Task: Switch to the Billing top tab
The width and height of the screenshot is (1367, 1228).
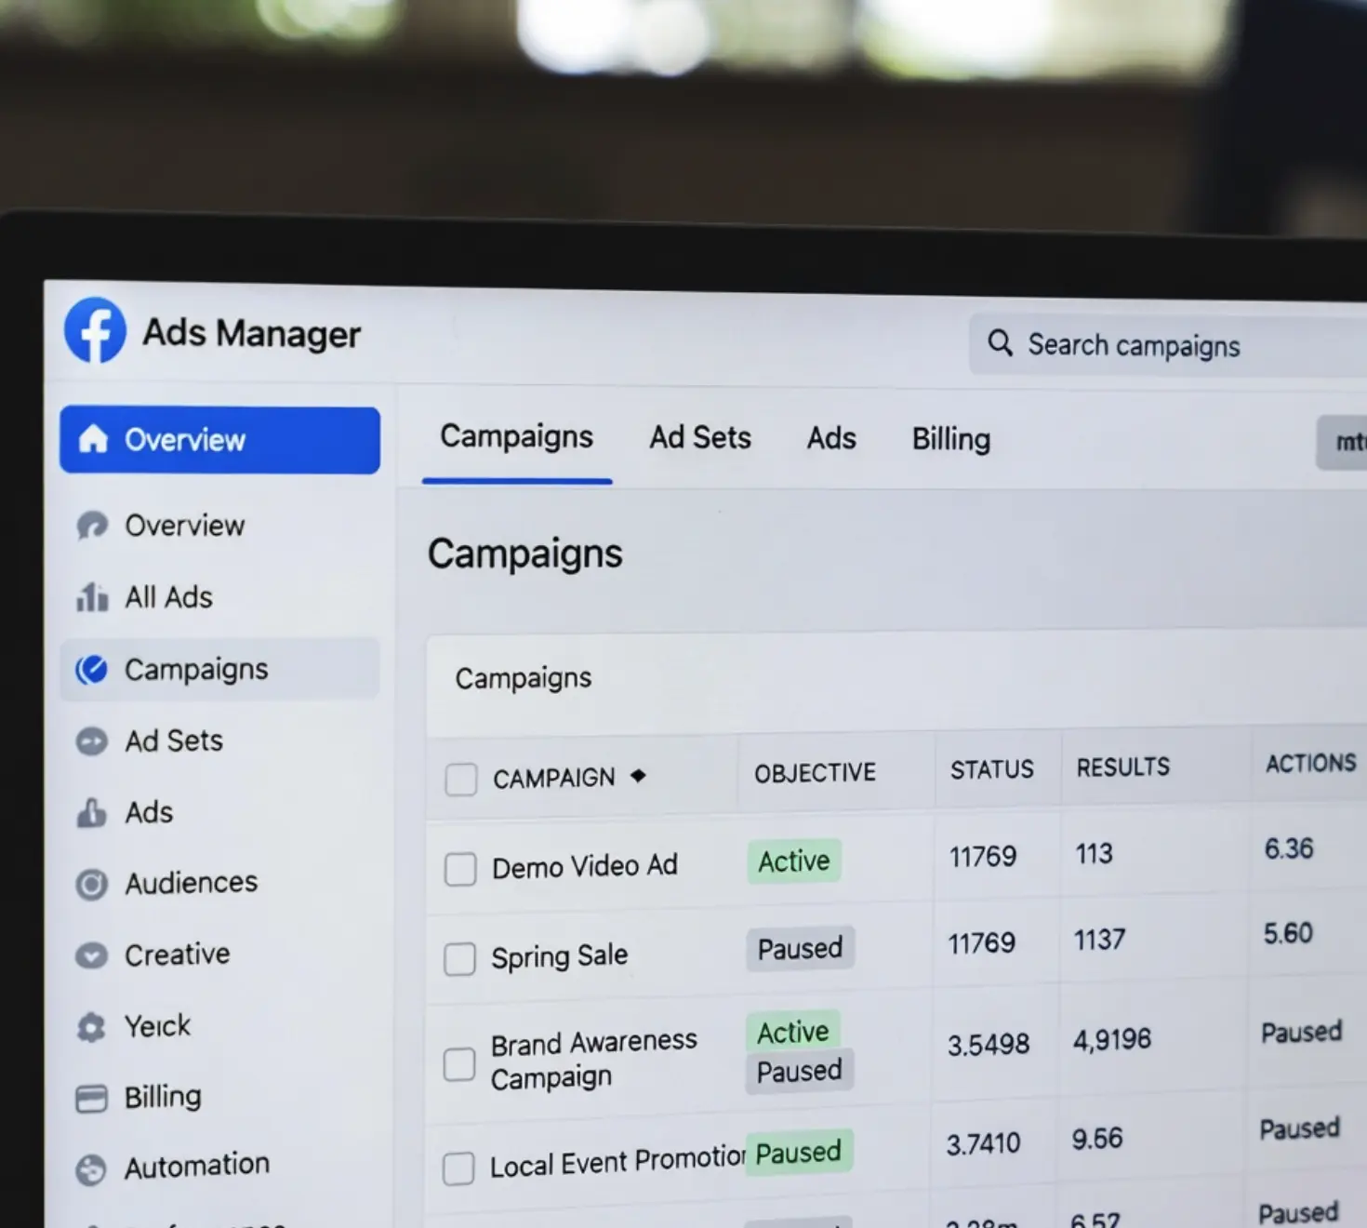Action: tap(950, 439)
